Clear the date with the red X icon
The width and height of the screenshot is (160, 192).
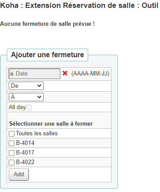65,73
